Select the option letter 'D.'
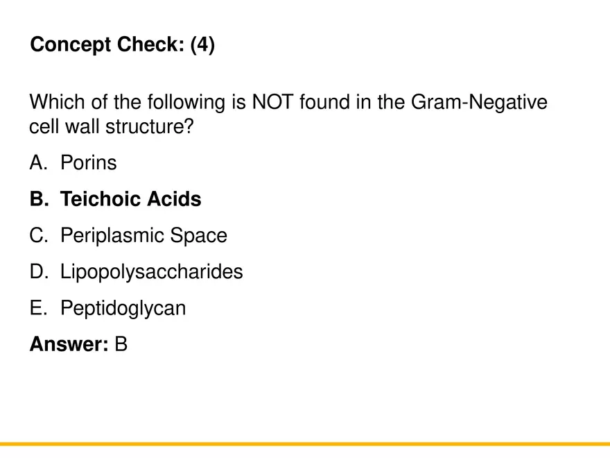 39,272
